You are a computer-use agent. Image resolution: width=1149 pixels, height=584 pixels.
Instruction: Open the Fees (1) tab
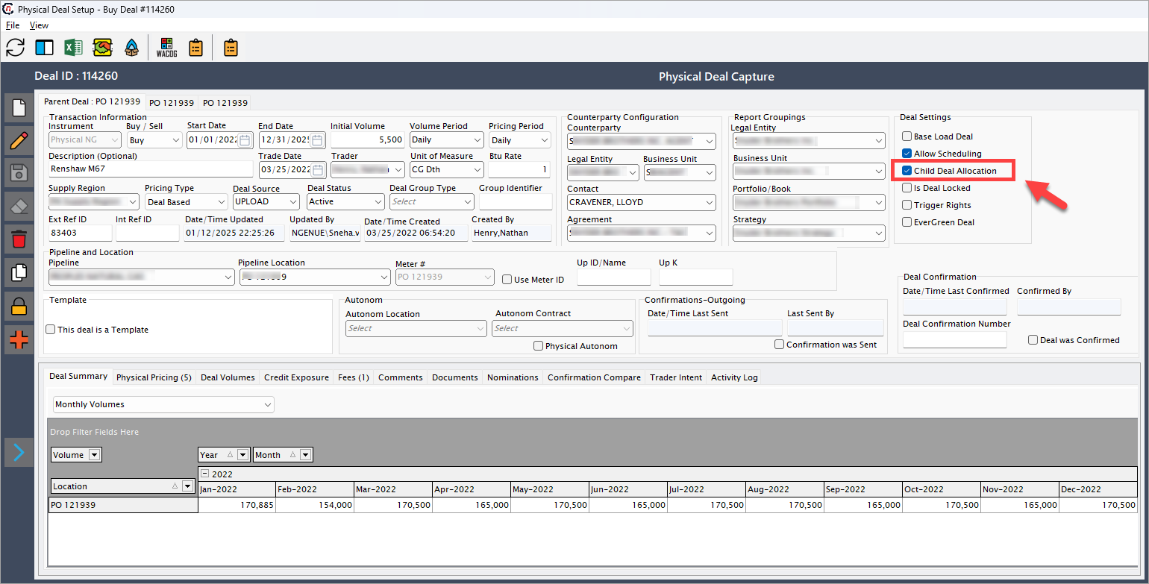pyautogui.click(x=354, y=377)
